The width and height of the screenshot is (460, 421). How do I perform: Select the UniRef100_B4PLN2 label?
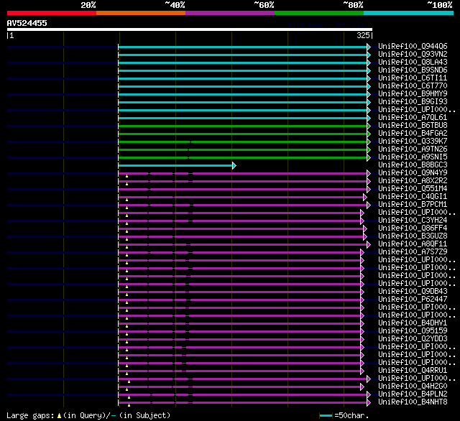coord(413,394)
